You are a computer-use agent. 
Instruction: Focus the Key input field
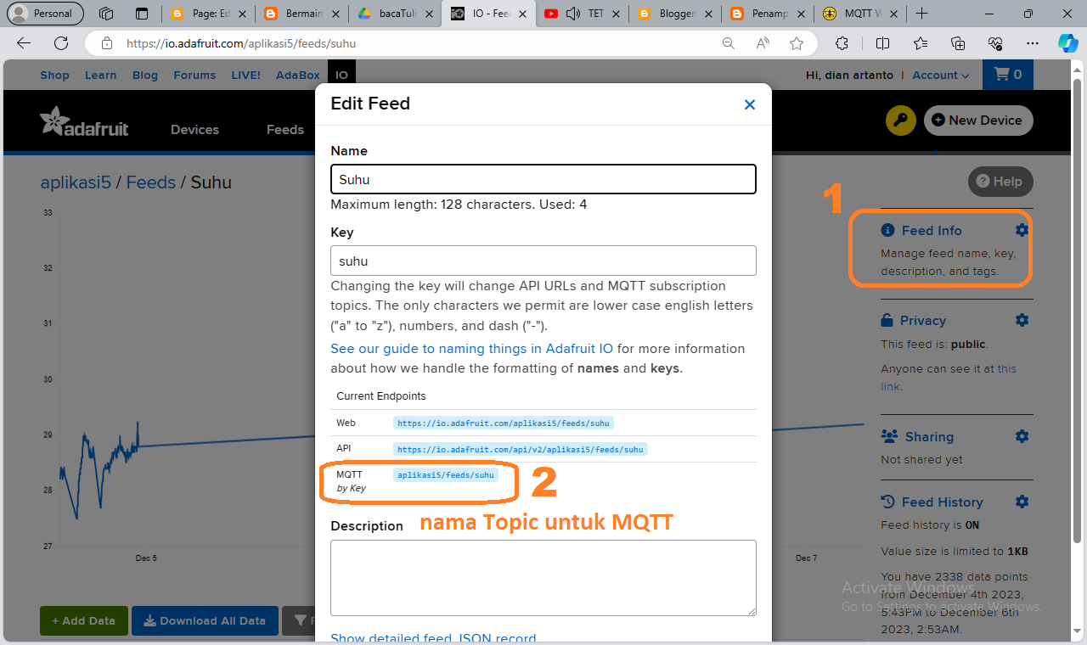pos(543,261)
